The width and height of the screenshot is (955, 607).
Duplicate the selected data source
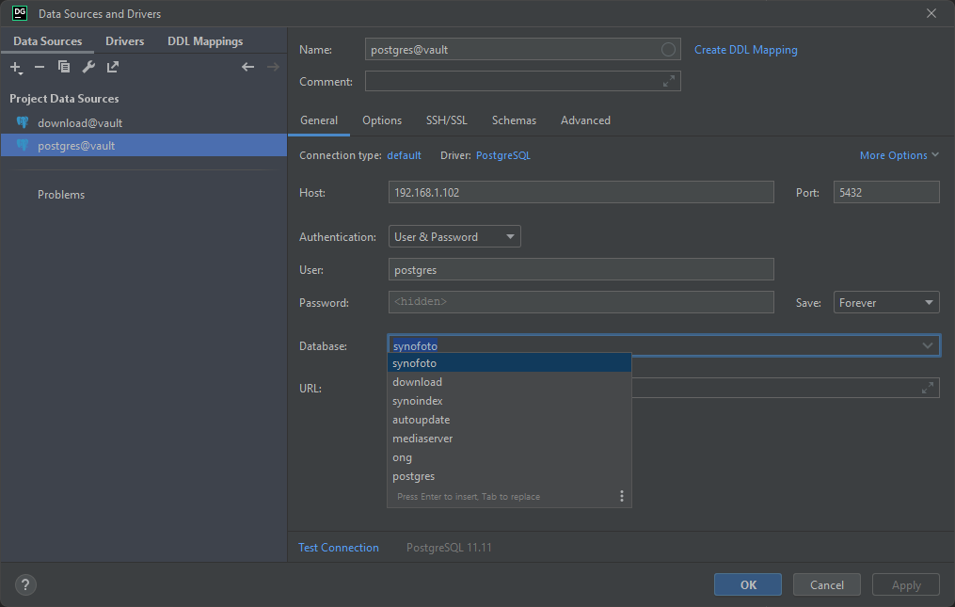(x=64, y=67)
